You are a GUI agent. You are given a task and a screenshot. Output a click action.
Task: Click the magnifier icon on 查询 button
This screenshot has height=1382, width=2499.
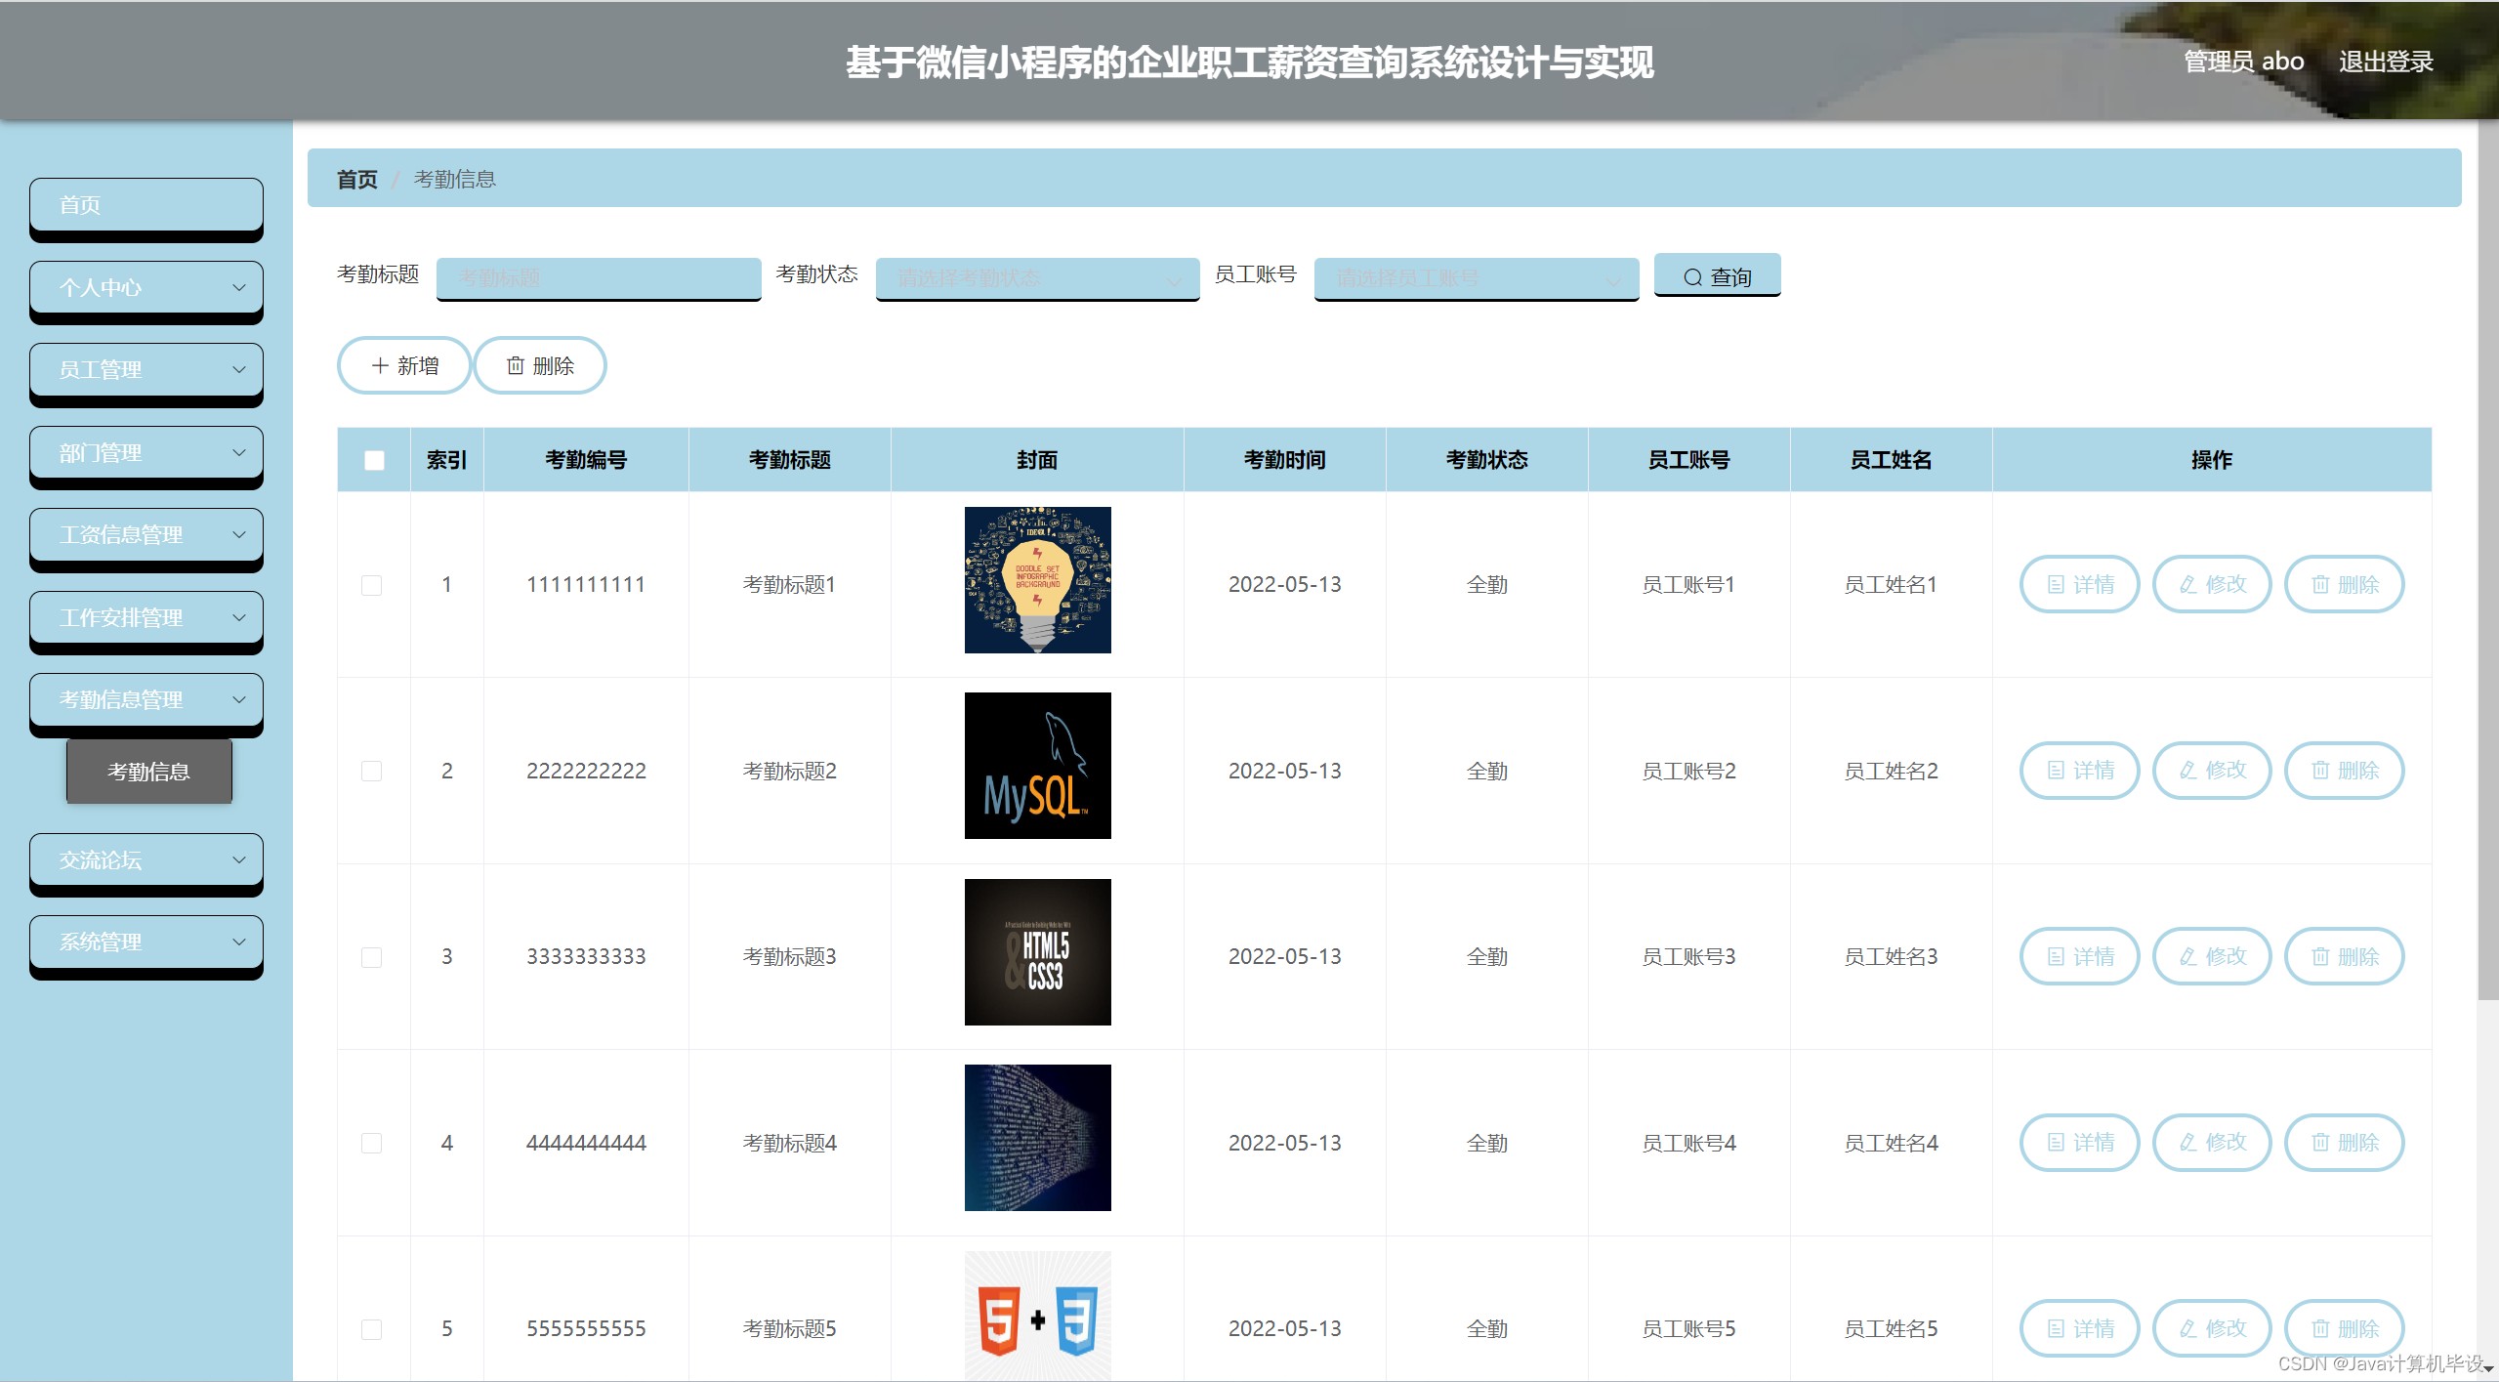[x=1692, y=277]
